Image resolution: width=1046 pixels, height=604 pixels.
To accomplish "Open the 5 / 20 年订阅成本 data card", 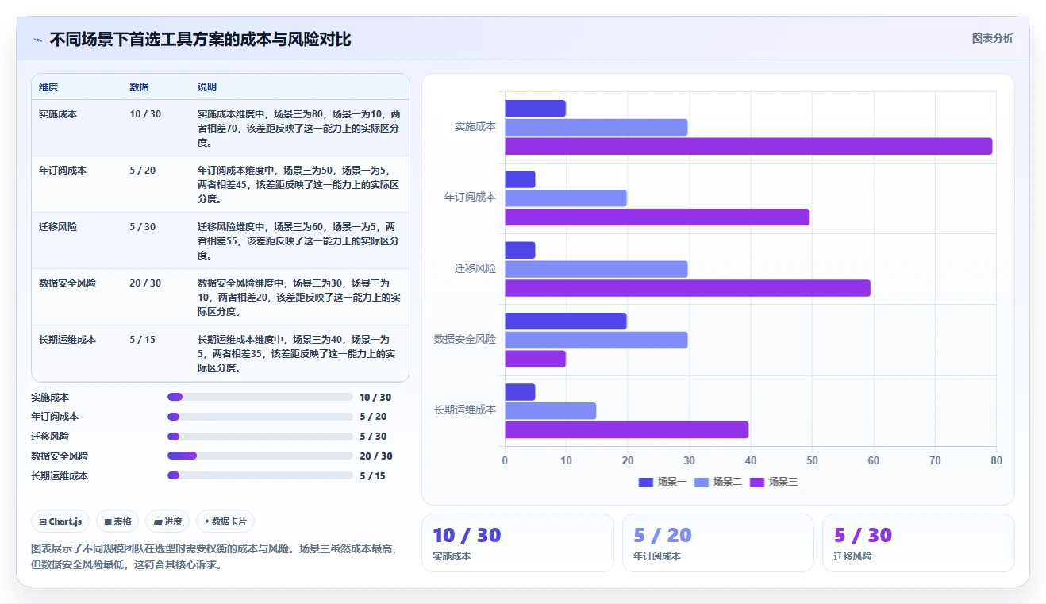I will pos(718,543).
